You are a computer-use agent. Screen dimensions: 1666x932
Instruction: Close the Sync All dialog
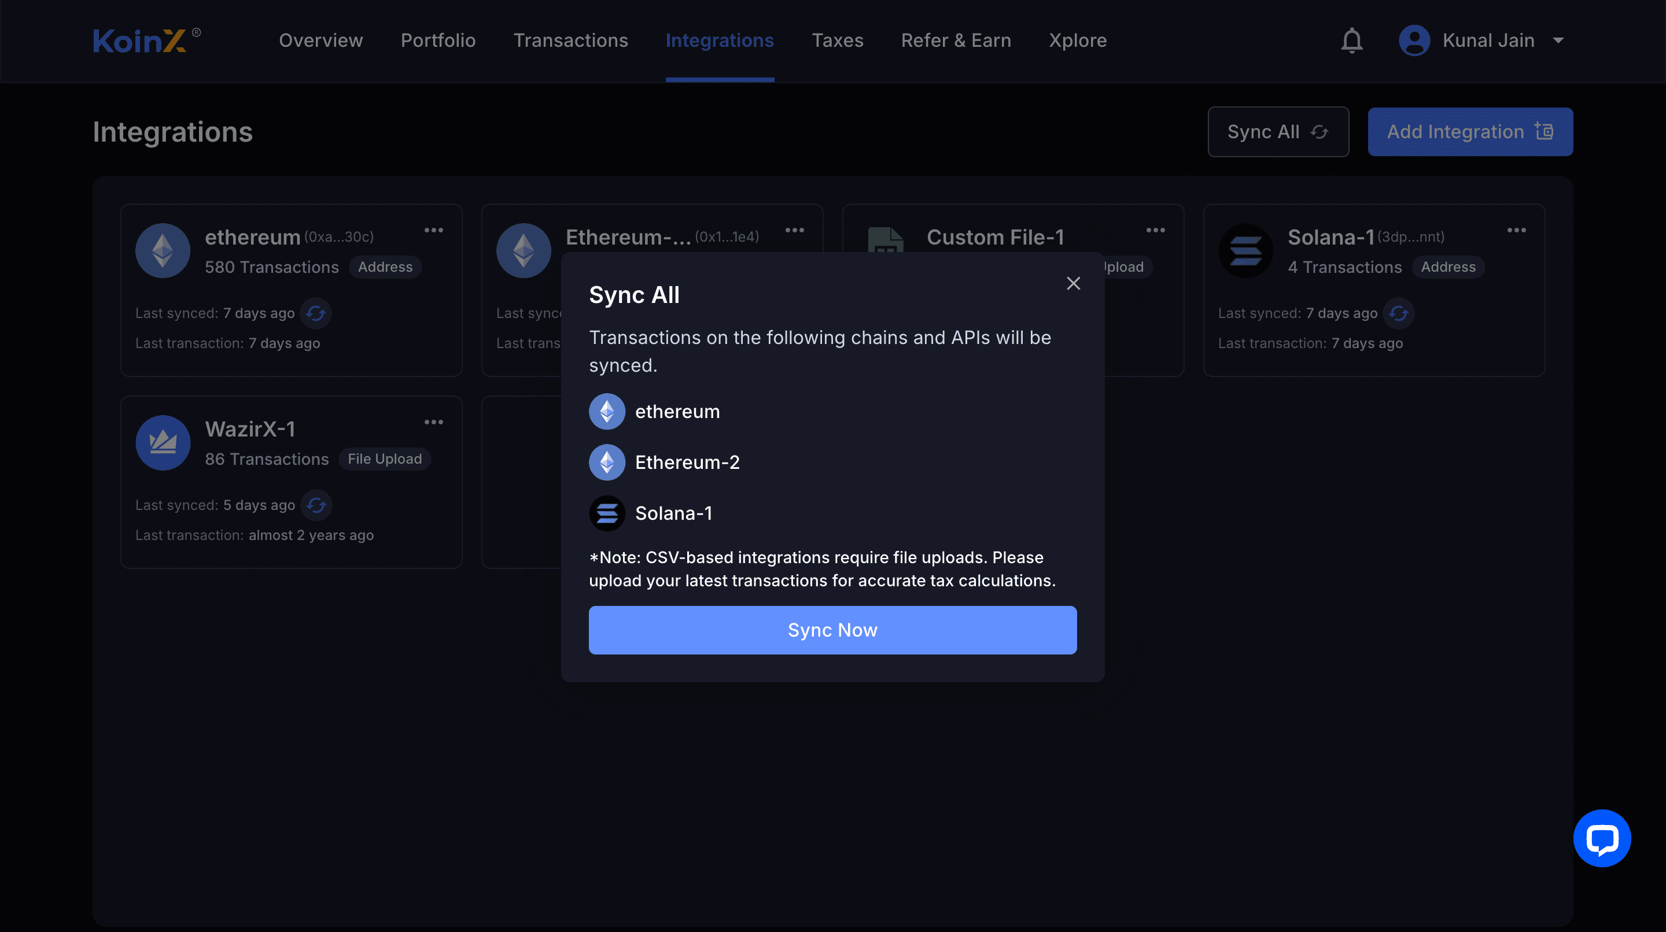point(1073,283)
